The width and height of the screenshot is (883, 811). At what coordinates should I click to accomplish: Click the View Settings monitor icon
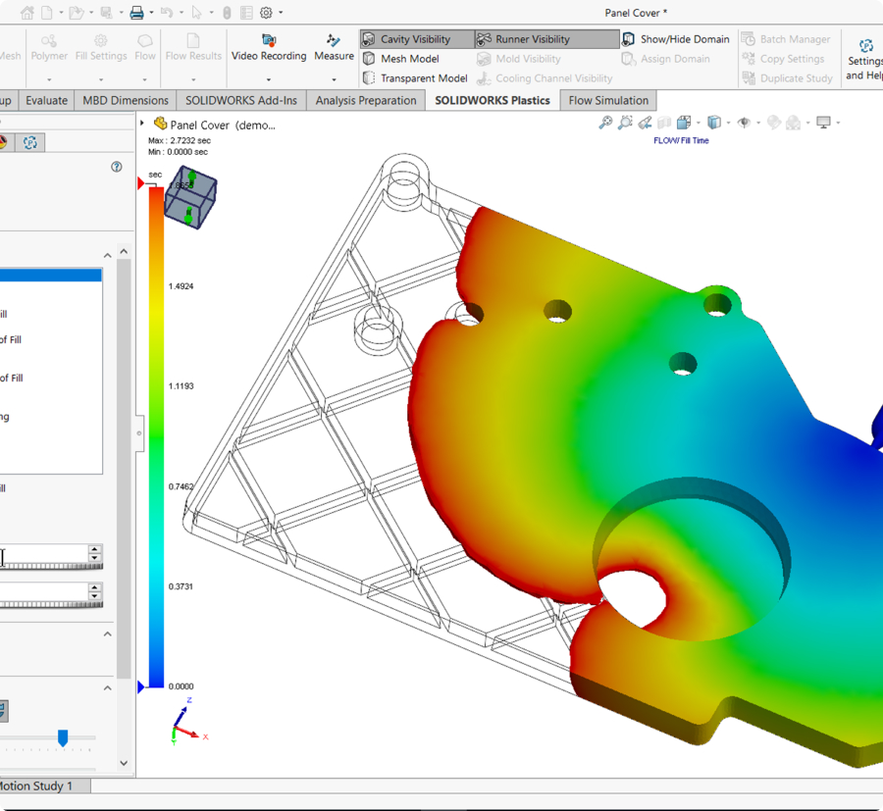823,123
